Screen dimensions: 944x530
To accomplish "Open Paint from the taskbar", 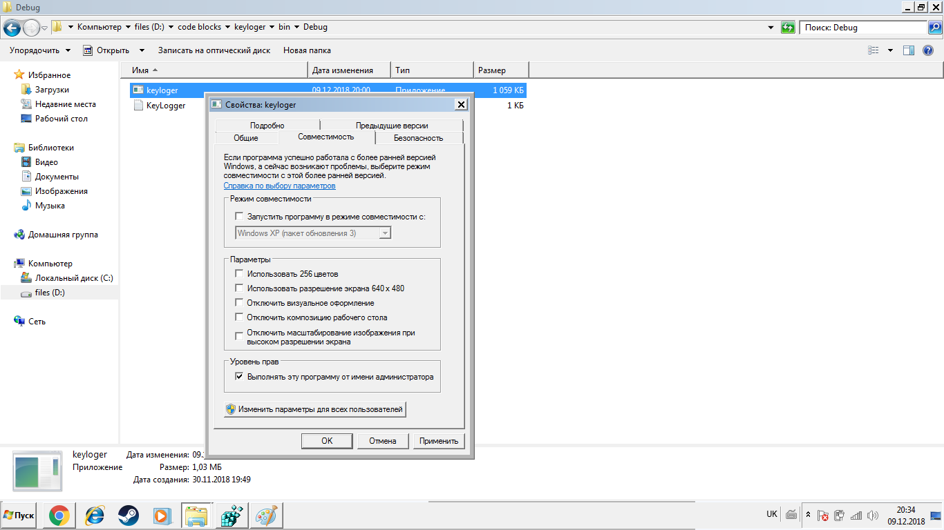I will coord(265,516).
